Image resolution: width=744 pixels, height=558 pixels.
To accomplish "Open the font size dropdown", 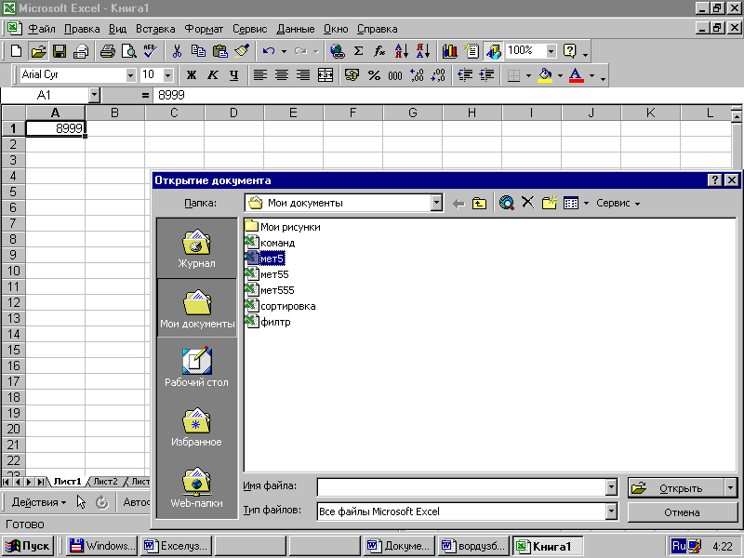I will tap(167, 75).
